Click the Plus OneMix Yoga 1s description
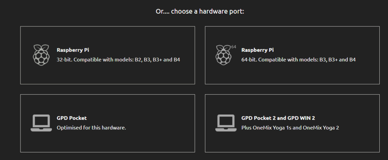 [290, 128]
